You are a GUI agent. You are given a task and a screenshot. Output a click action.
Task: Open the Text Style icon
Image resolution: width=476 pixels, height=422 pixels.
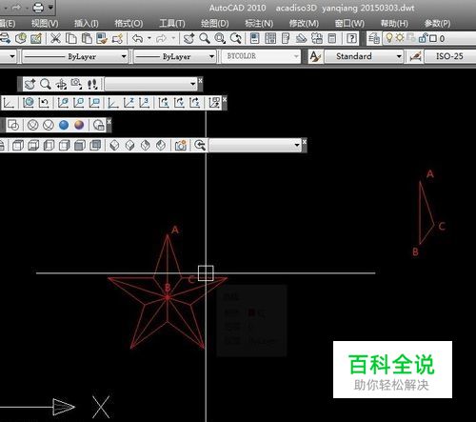point(315,57)
